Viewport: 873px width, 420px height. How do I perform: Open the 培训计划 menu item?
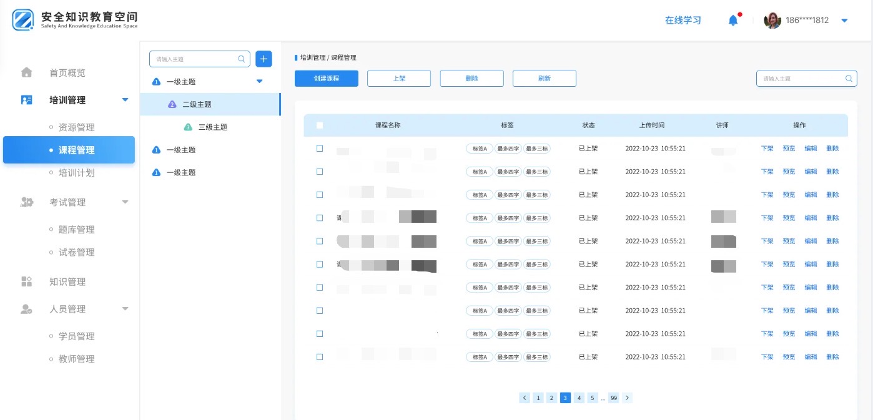click(x=76, y=173)
